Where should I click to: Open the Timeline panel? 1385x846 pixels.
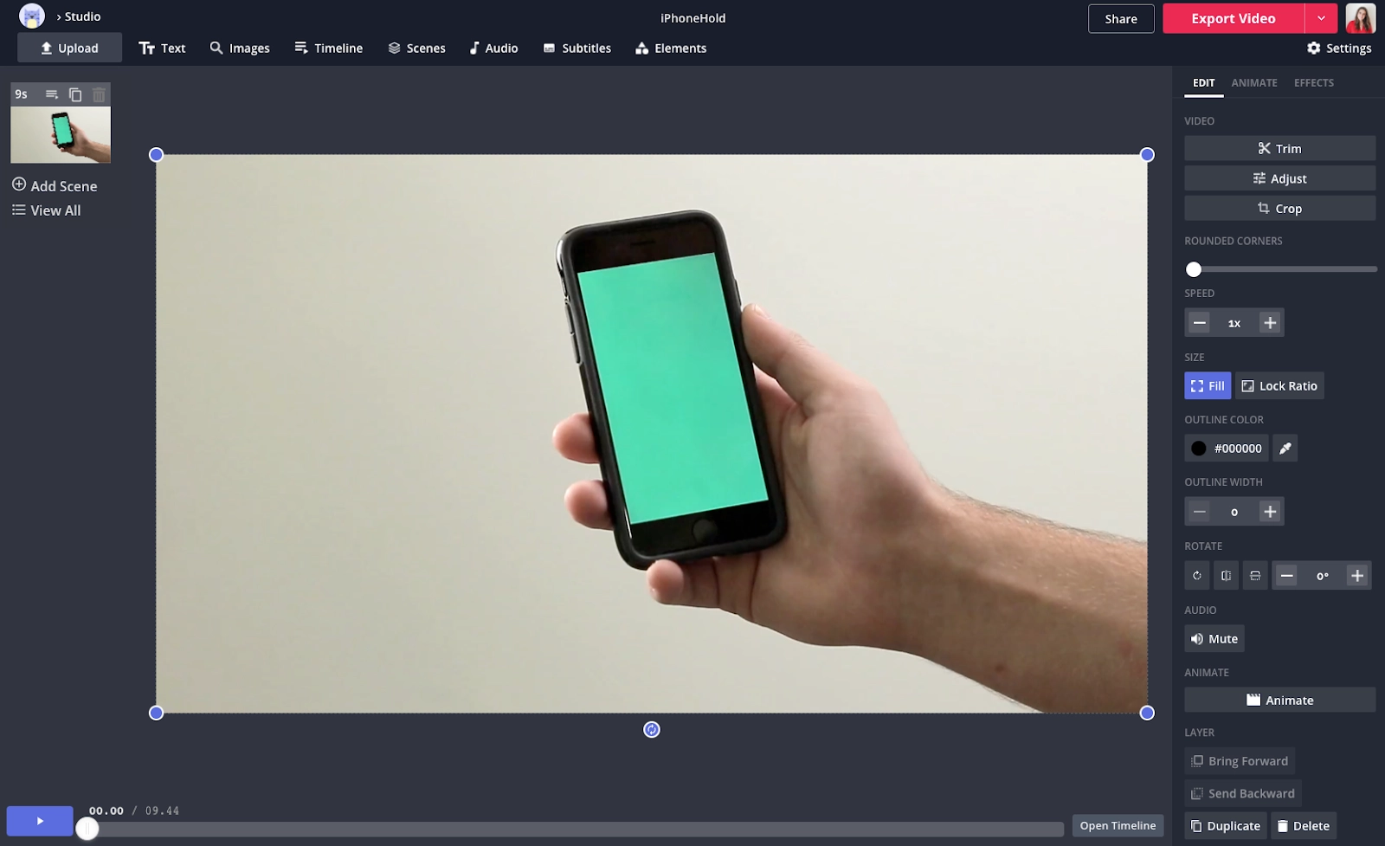click(x=328, y=48)
